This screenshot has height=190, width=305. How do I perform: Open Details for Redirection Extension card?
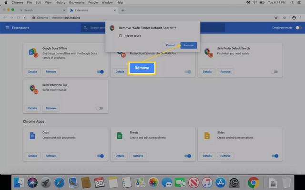[x=120, y=72]
